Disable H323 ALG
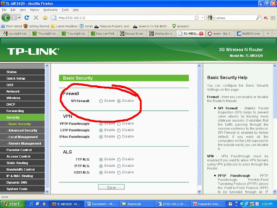The image size is (277, 208). pyautogui.click(x=119, y=172)
